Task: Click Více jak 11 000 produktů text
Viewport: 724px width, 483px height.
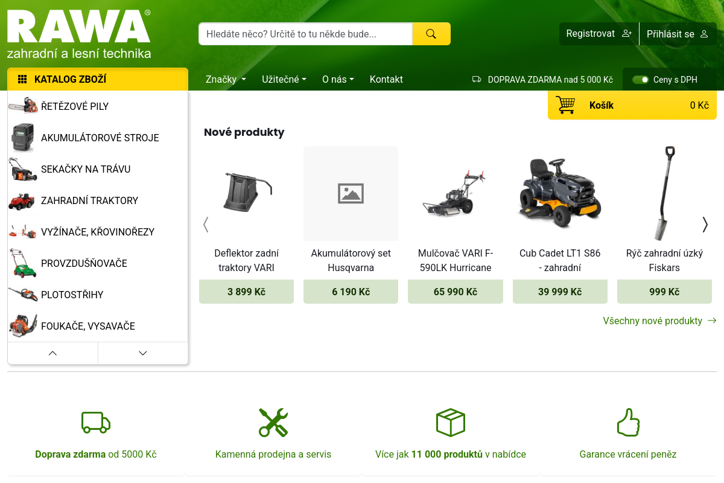Action: pos(451,454)
